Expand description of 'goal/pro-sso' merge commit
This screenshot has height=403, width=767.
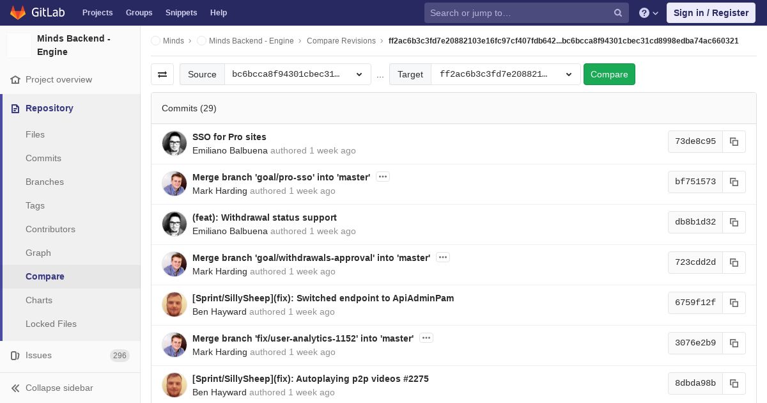click(383, 177)
